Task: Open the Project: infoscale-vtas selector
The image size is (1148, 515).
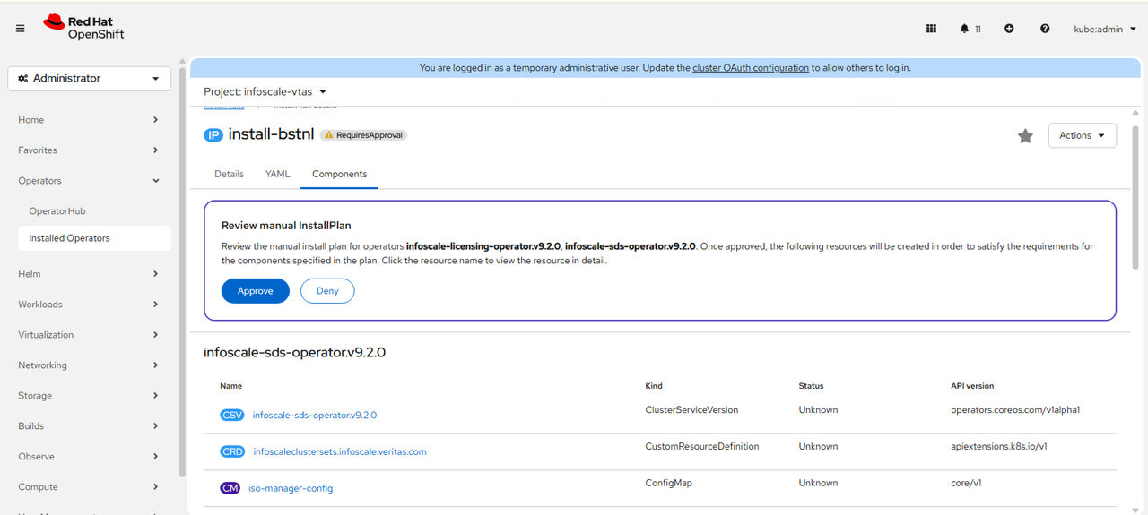Action: (265, 91)
